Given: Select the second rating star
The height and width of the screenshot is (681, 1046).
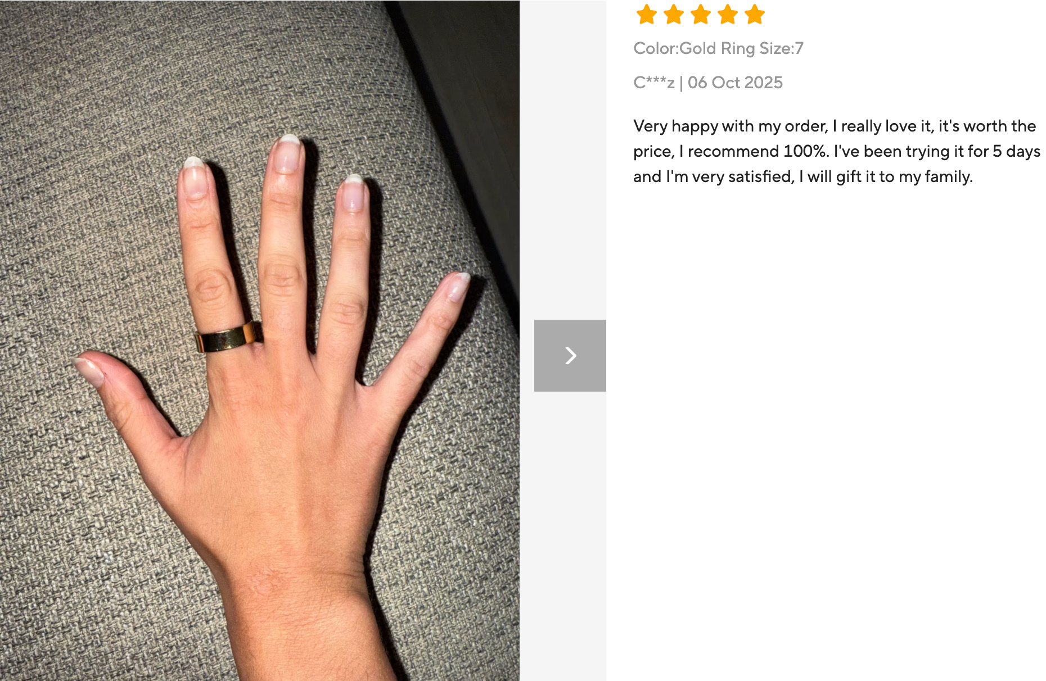Looking at the screenshot, I should [x=674, y=15].
